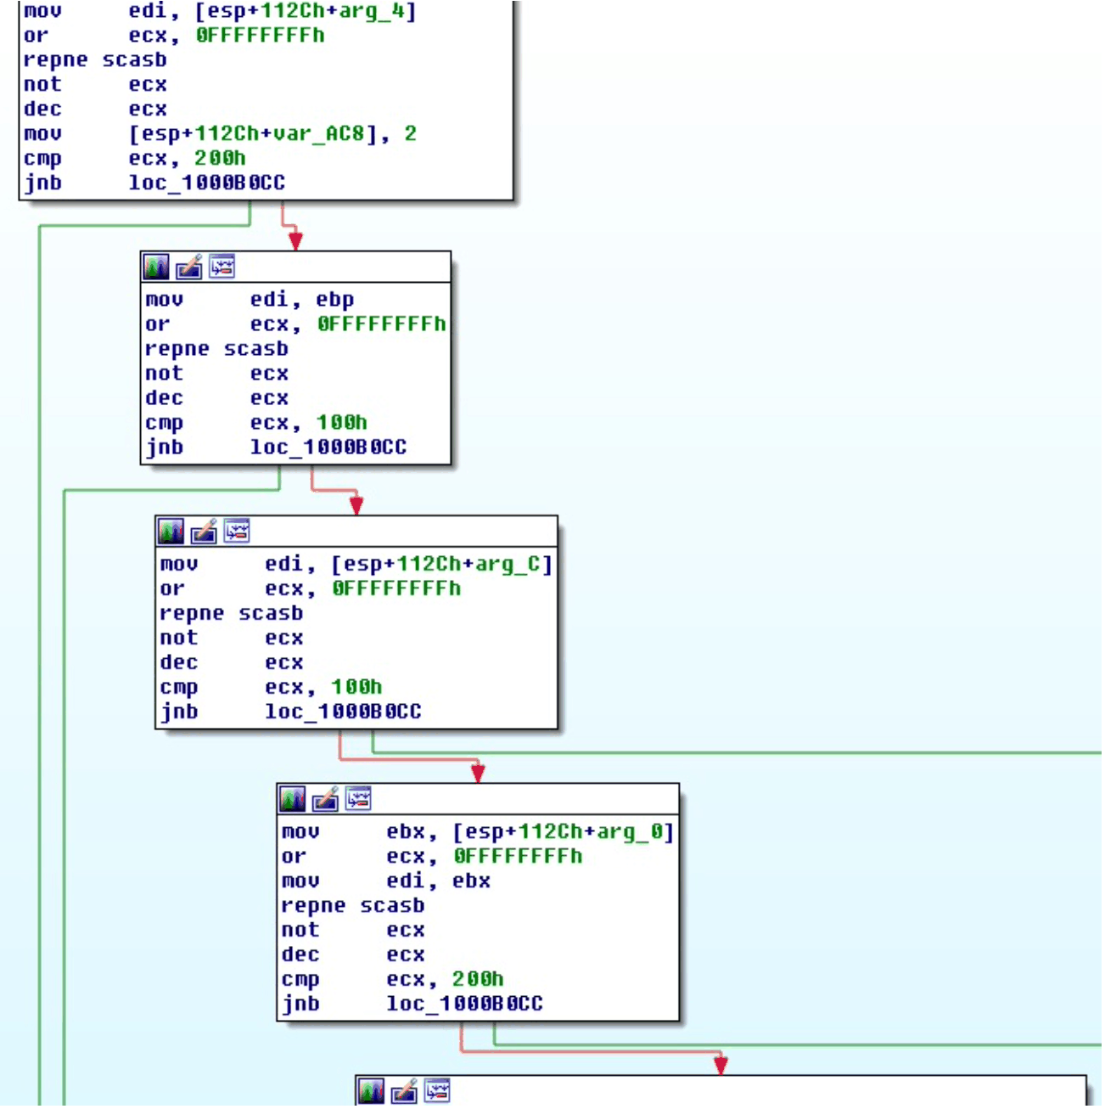1105x1109 pixels.
Task: Click 'cmp ecx, 100h' in the 'mov edi, ebp' block
Action: pos(255,423)
